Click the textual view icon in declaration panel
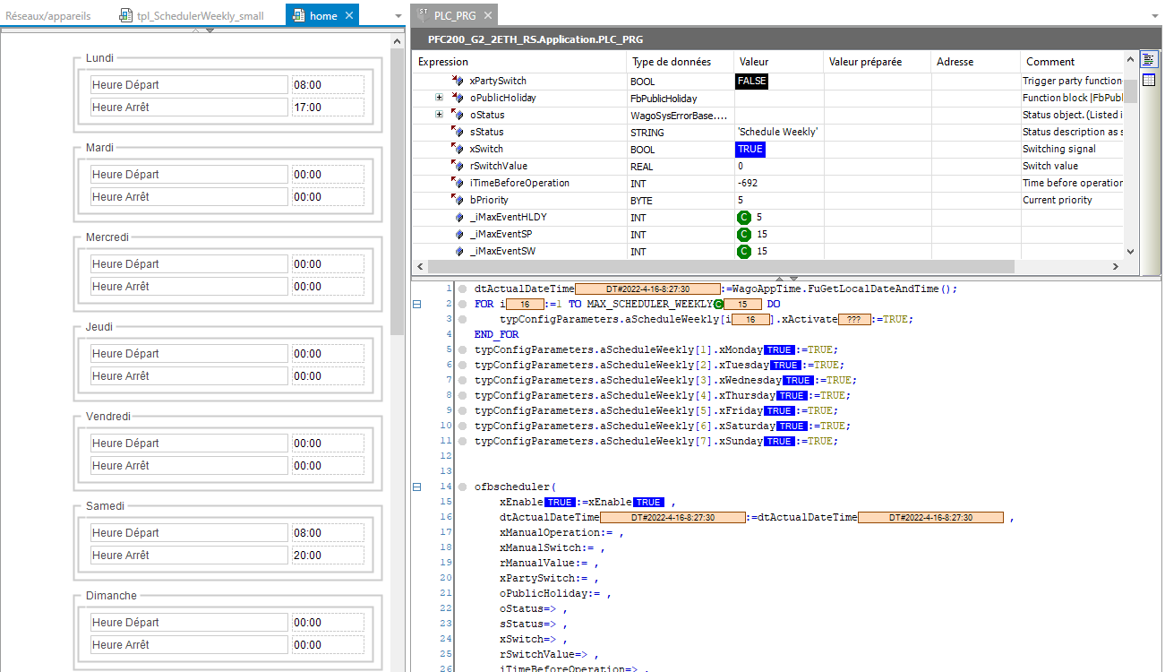 point(1149,60)
